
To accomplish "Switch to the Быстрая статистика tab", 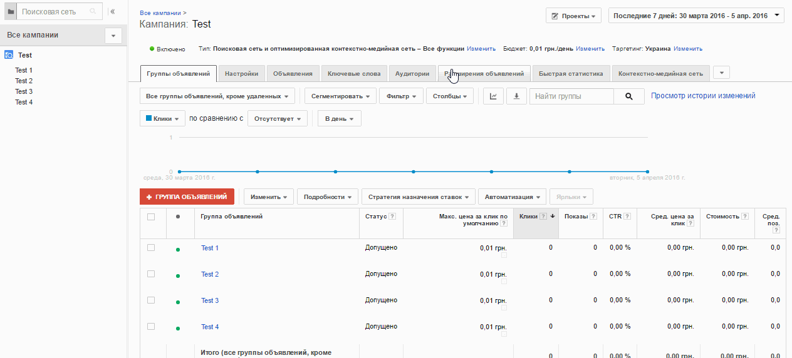I will pyautogui.click(x=571, y=74).
